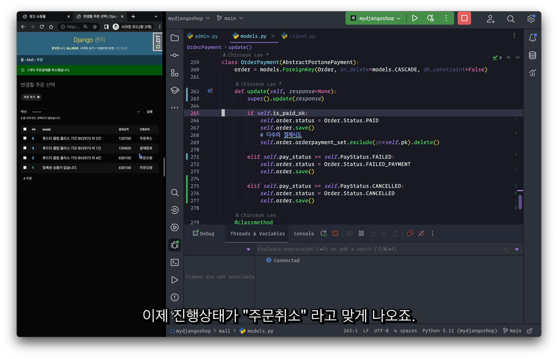Screen dimensions: 558x359
Task: Open the admin action select dropdown
Action: coord(85,112)
